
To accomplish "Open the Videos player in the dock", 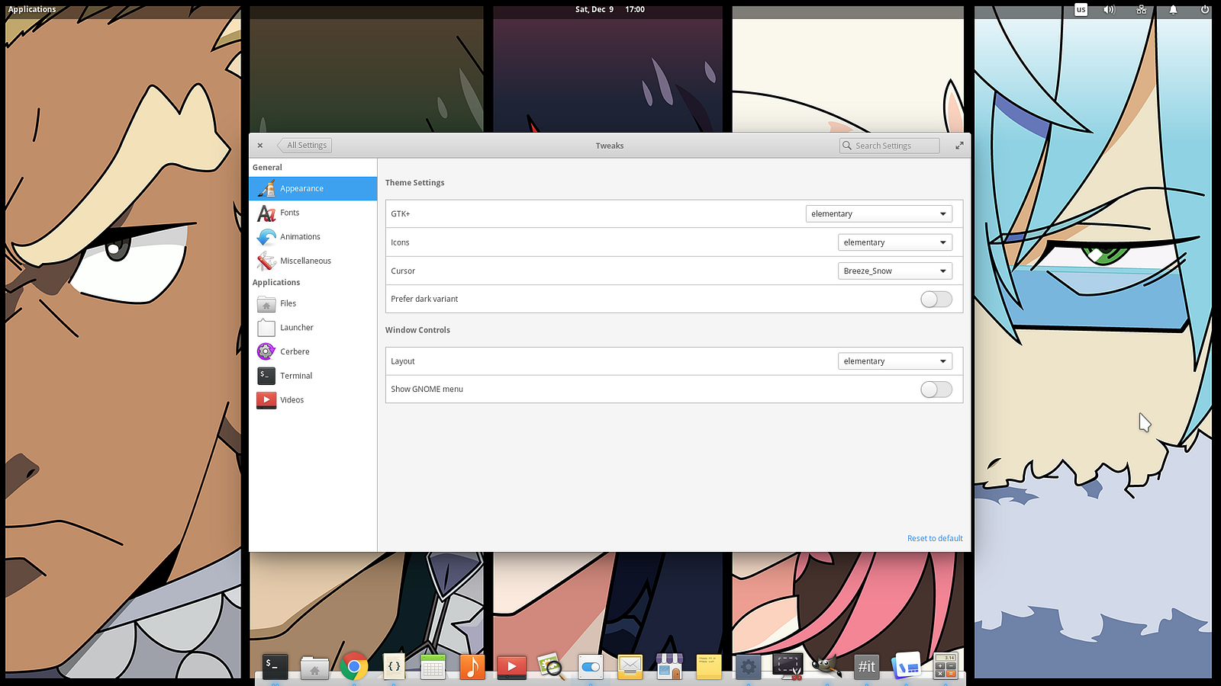I will (511, 667).
